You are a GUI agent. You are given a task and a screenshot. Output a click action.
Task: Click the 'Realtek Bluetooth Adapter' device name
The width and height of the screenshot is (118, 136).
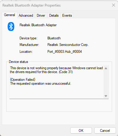pyautogui.click(x=38, y=25)
